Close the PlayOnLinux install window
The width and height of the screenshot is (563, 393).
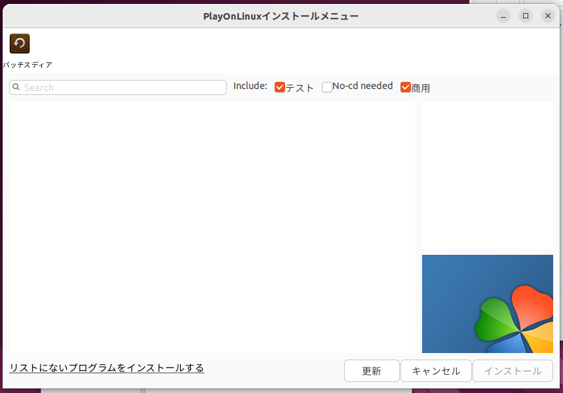[548, 16]
